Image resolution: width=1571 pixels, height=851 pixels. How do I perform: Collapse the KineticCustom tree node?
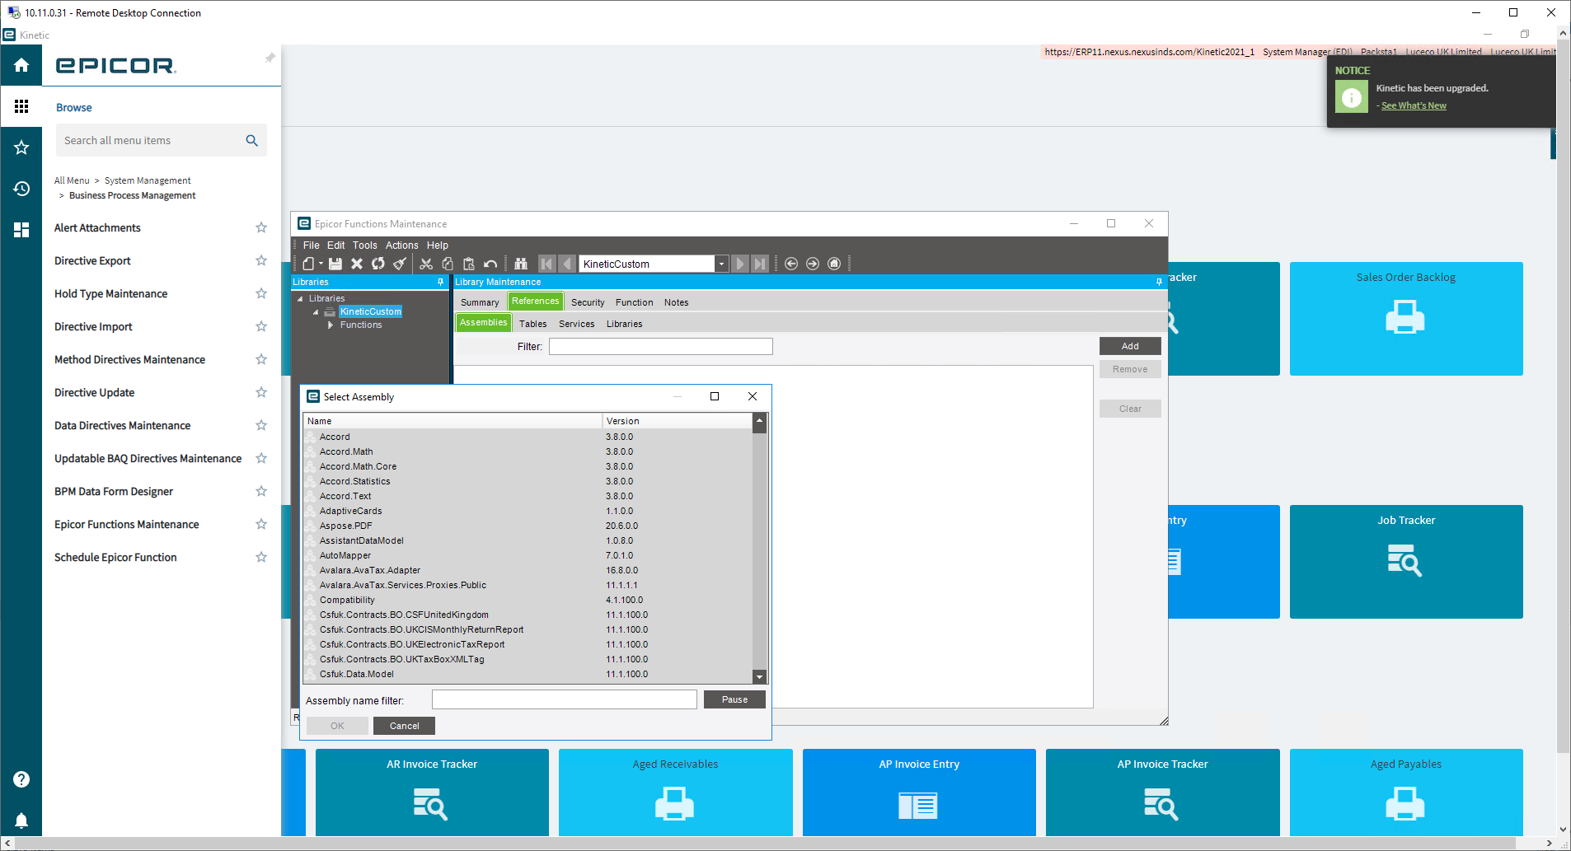316,312
